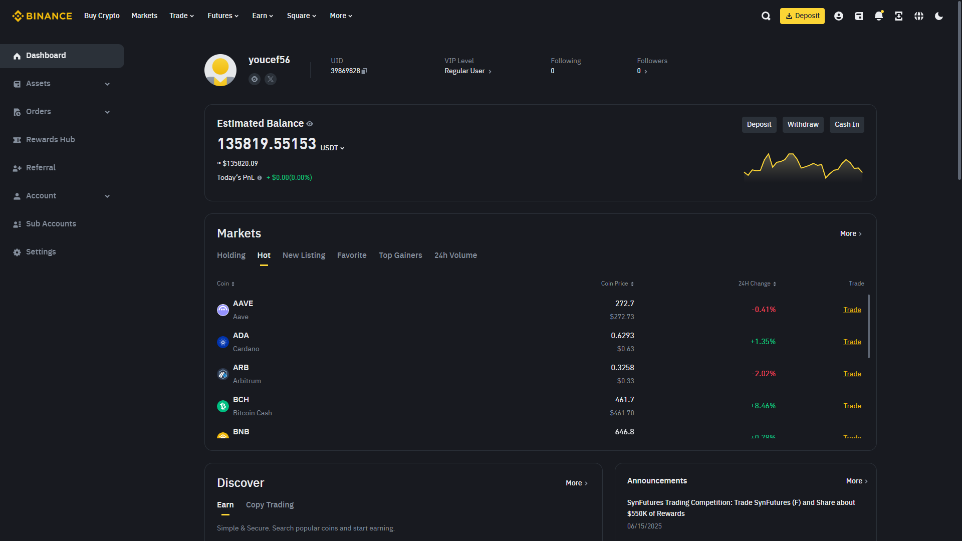
Task: Expand the Futures menu in navbar
Action: tap(223, 16)
